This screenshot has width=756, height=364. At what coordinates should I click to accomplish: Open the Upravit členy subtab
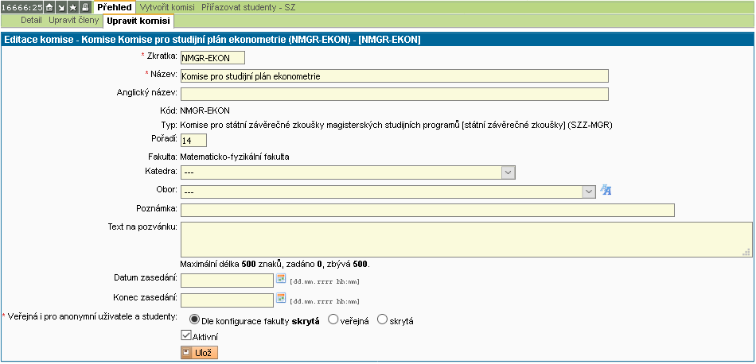(x=73, y=19)
